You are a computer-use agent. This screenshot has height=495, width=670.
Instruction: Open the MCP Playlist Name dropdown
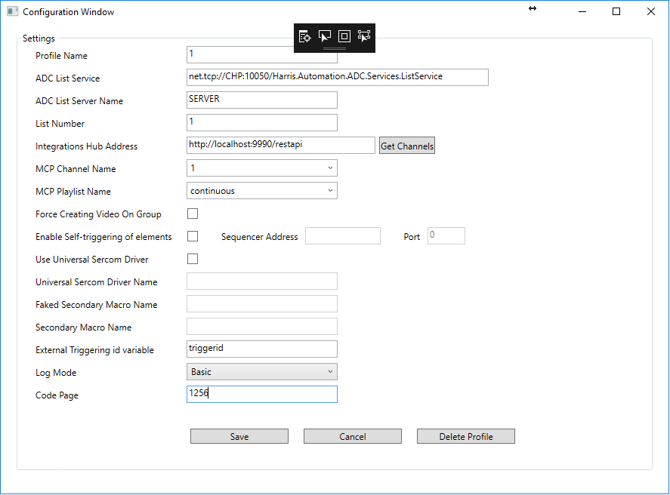click(x=261, y=191)
